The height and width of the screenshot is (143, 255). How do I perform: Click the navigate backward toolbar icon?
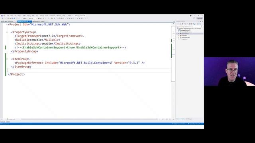click(x=2, y=18)
